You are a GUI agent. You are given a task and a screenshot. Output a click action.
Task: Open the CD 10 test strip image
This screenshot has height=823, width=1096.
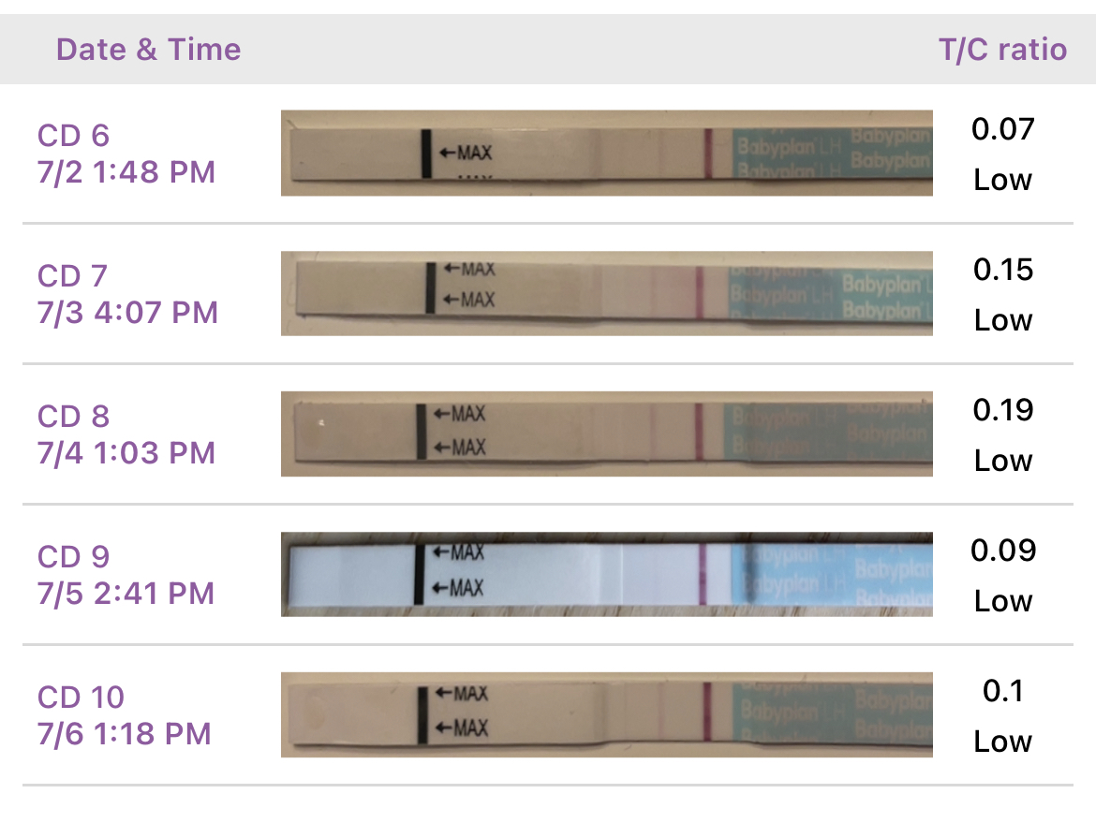[606, 714]
